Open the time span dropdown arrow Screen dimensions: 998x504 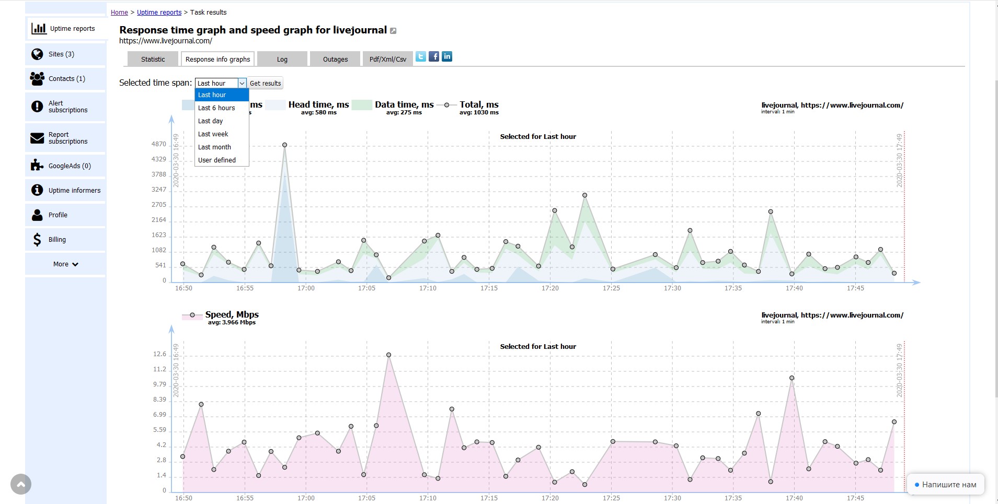(242, 83)
